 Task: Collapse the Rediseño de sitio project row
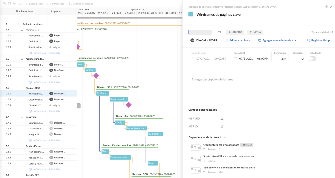pos(19,24)
